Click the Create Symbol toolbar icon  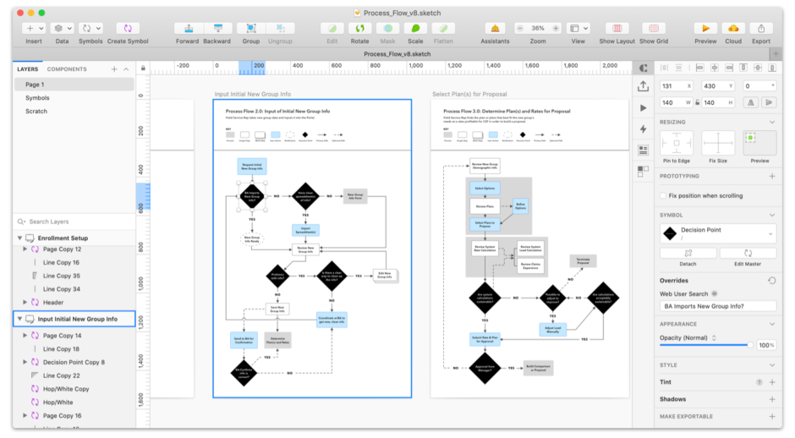coord(128,29)
